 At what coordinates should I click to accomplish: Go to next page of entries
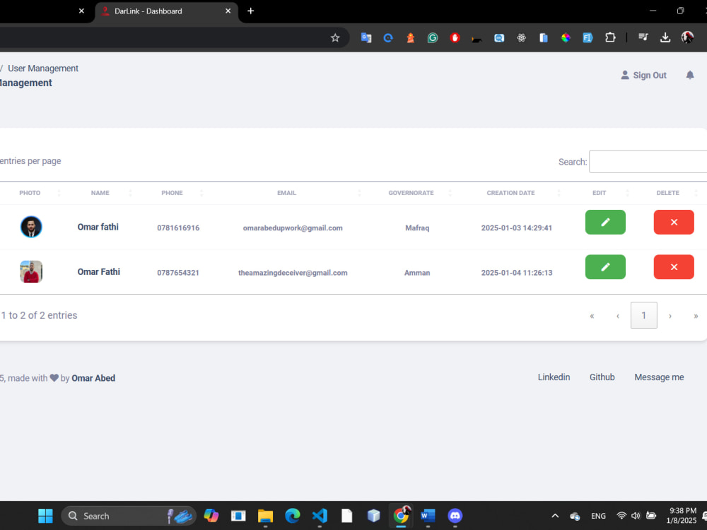pos(670,316)
